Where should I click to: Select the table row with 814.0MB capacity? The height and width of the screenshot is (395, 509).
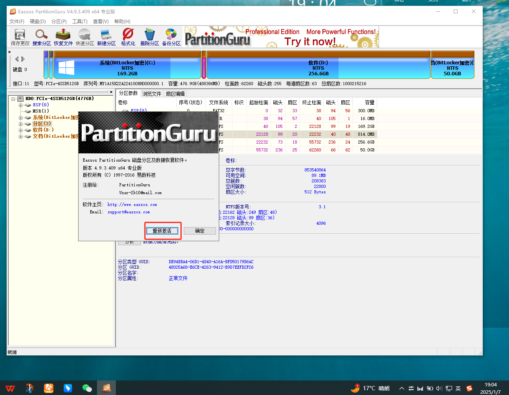coord(247,134)
